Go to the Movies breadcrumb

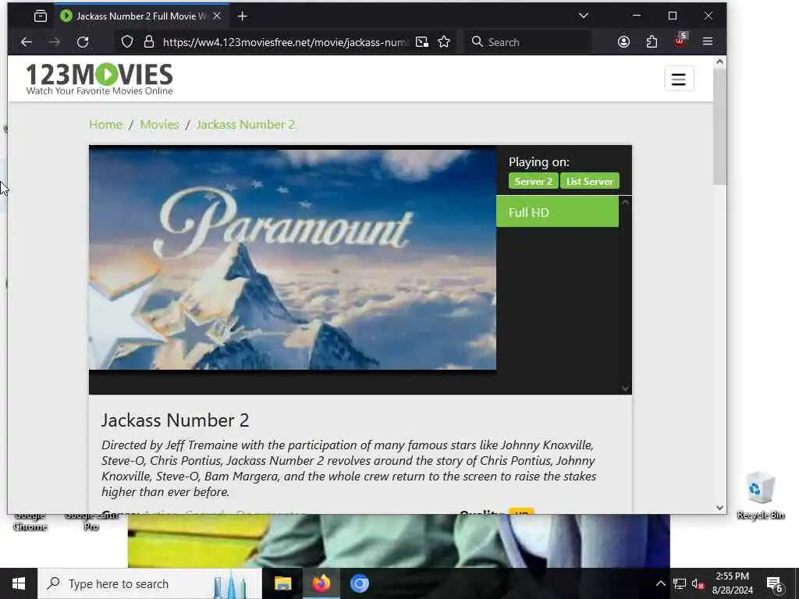[159, 125]
